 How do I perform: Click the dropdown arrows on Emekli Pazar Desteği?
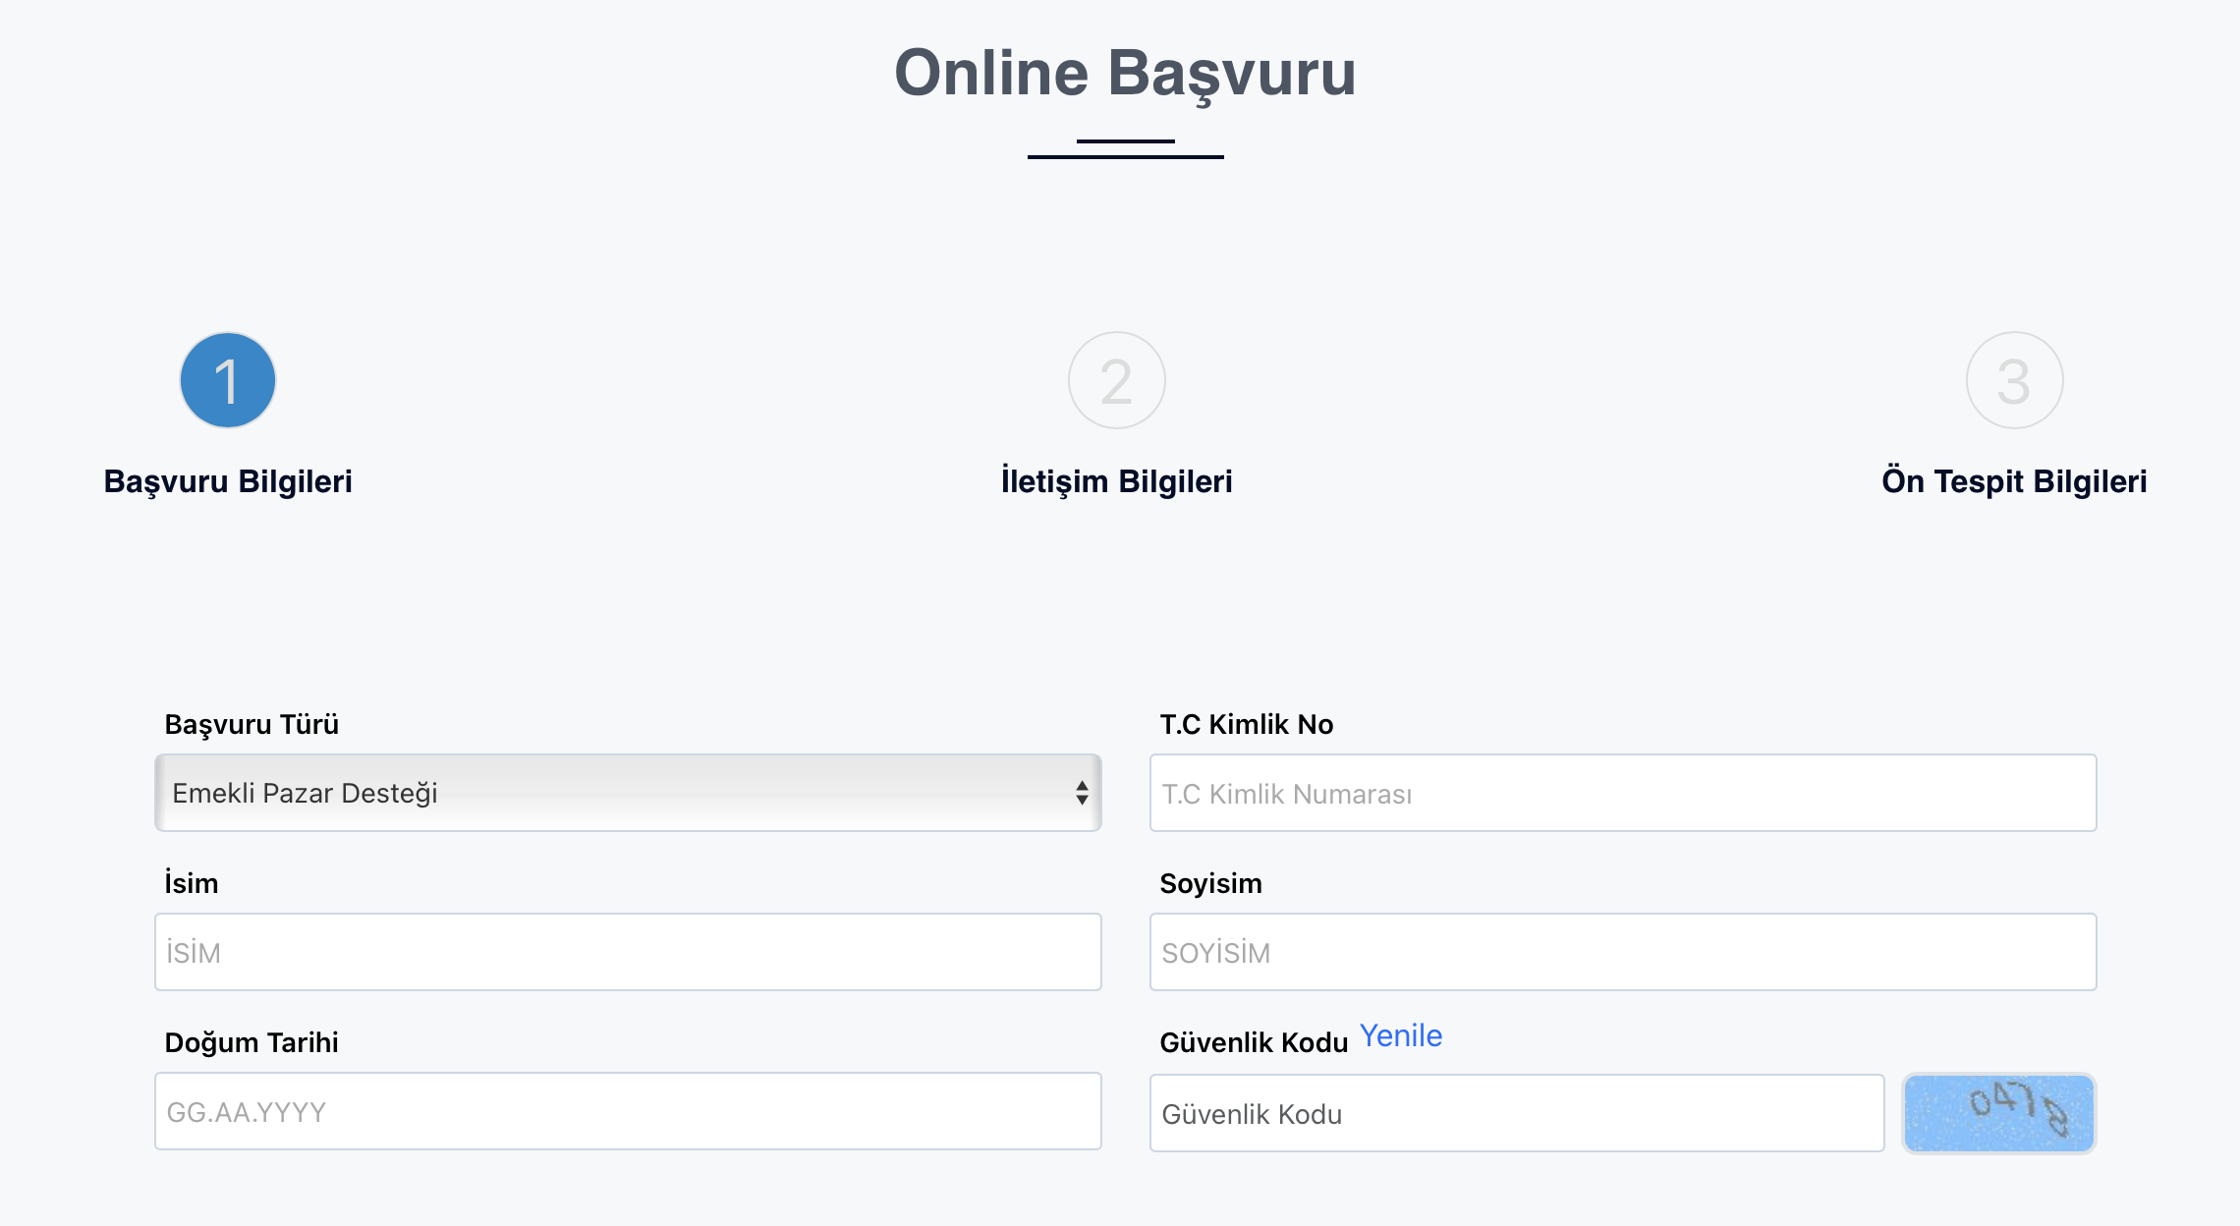pyautogui.click(x=1082, y=793)
